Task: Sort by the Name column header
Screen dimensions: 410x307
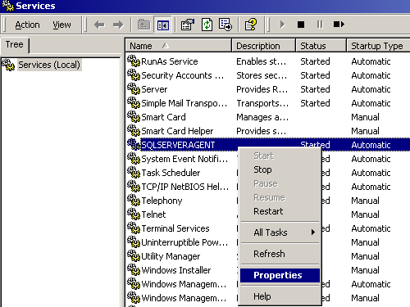Action: (179, 46)
